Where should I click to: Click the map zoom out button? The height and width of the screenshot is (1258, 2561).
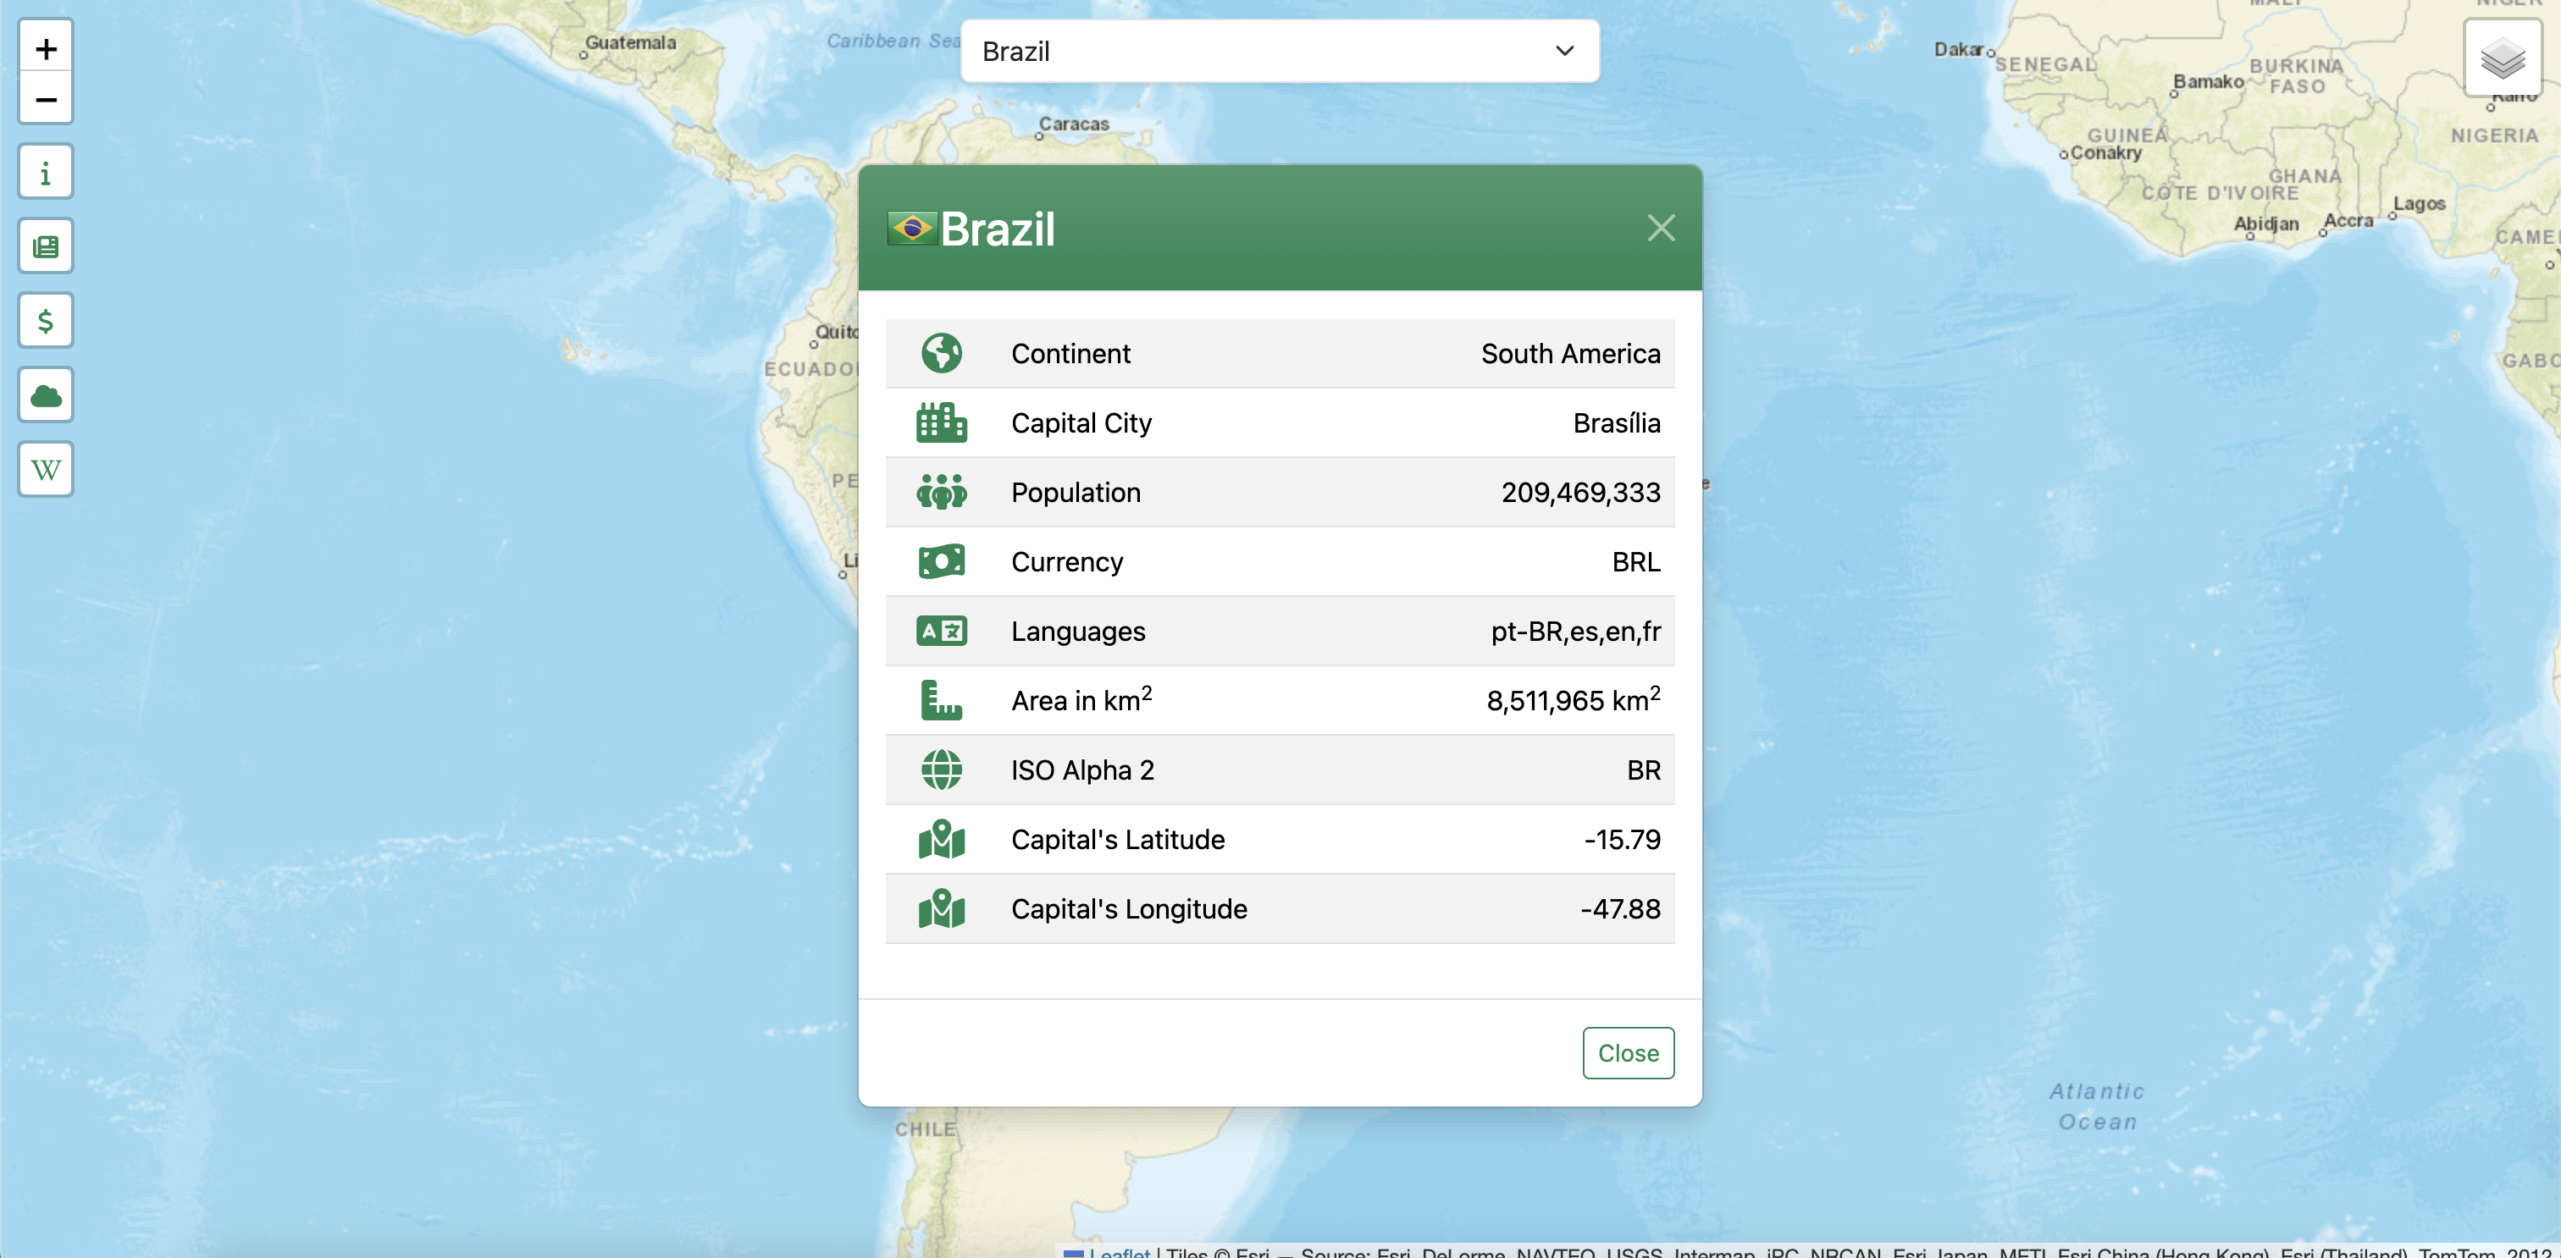[46, 98]
